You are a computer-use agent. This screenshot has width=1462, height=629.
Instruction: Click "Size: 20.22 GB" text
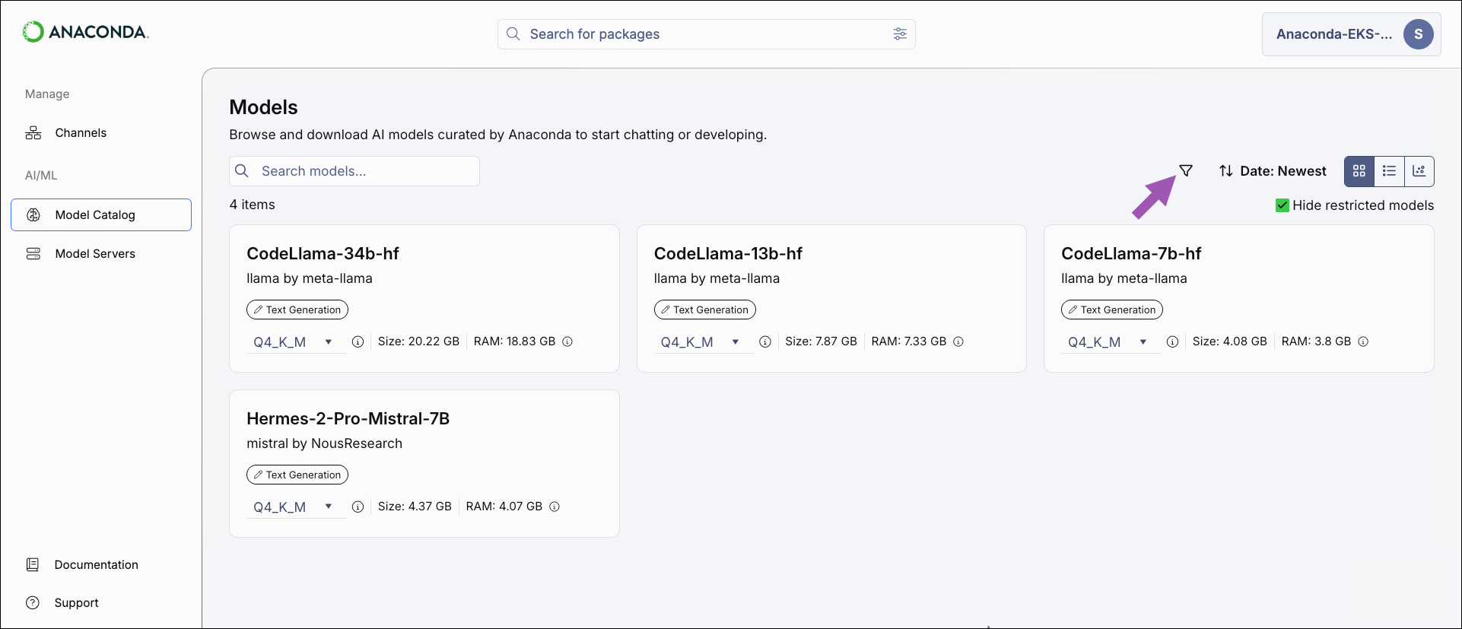point(418,342)
